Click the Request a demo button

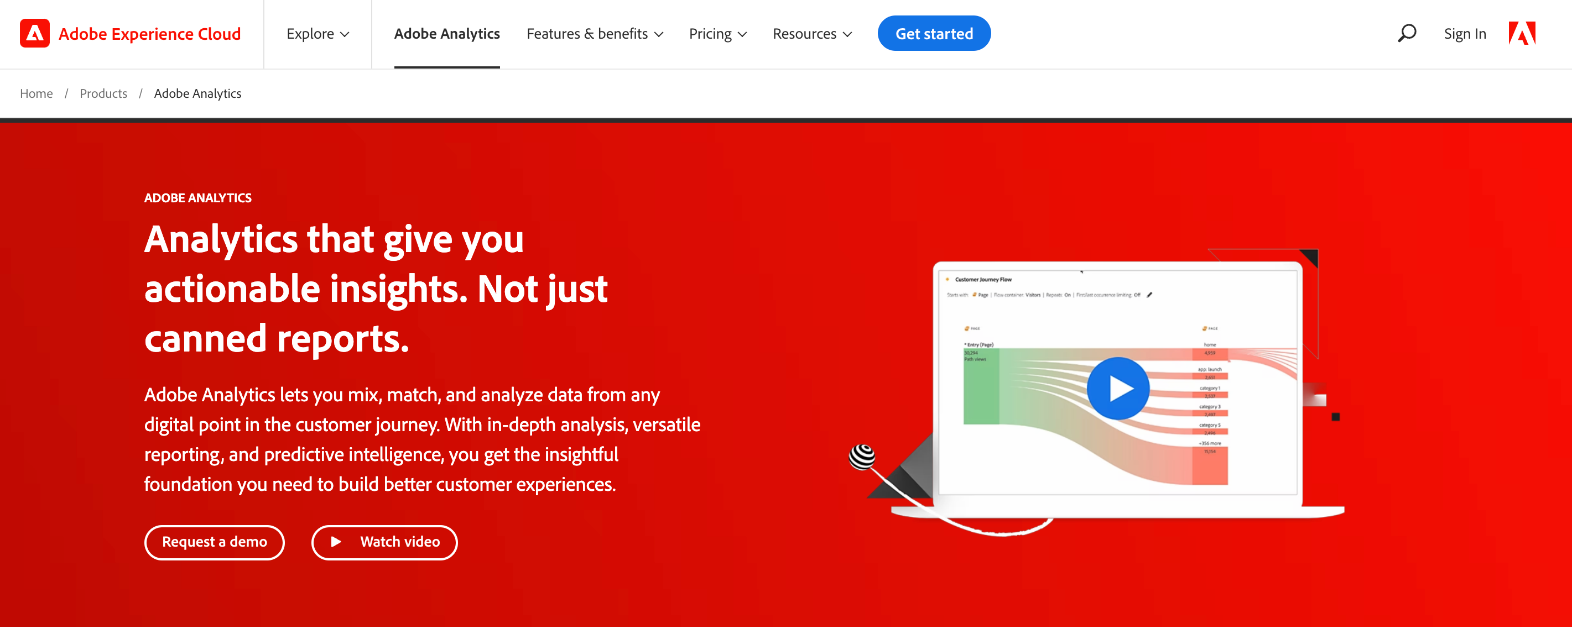click(215, 542)
